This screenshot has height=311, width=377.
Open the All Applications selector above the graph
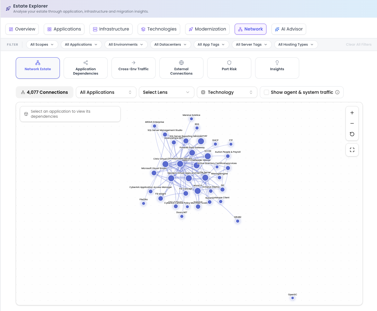pyautogui.click(x=106, y=92)
